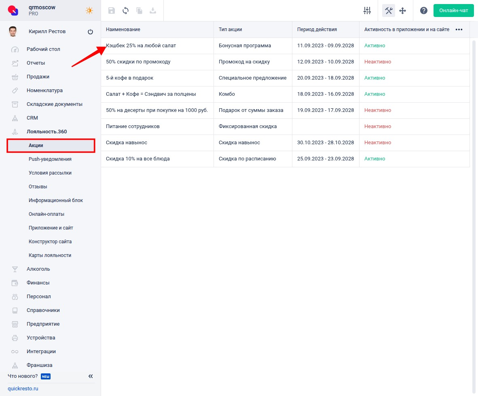Open Конструктор сайта submenu item
This screenshot has height=396, width=478.
(50, 241)
